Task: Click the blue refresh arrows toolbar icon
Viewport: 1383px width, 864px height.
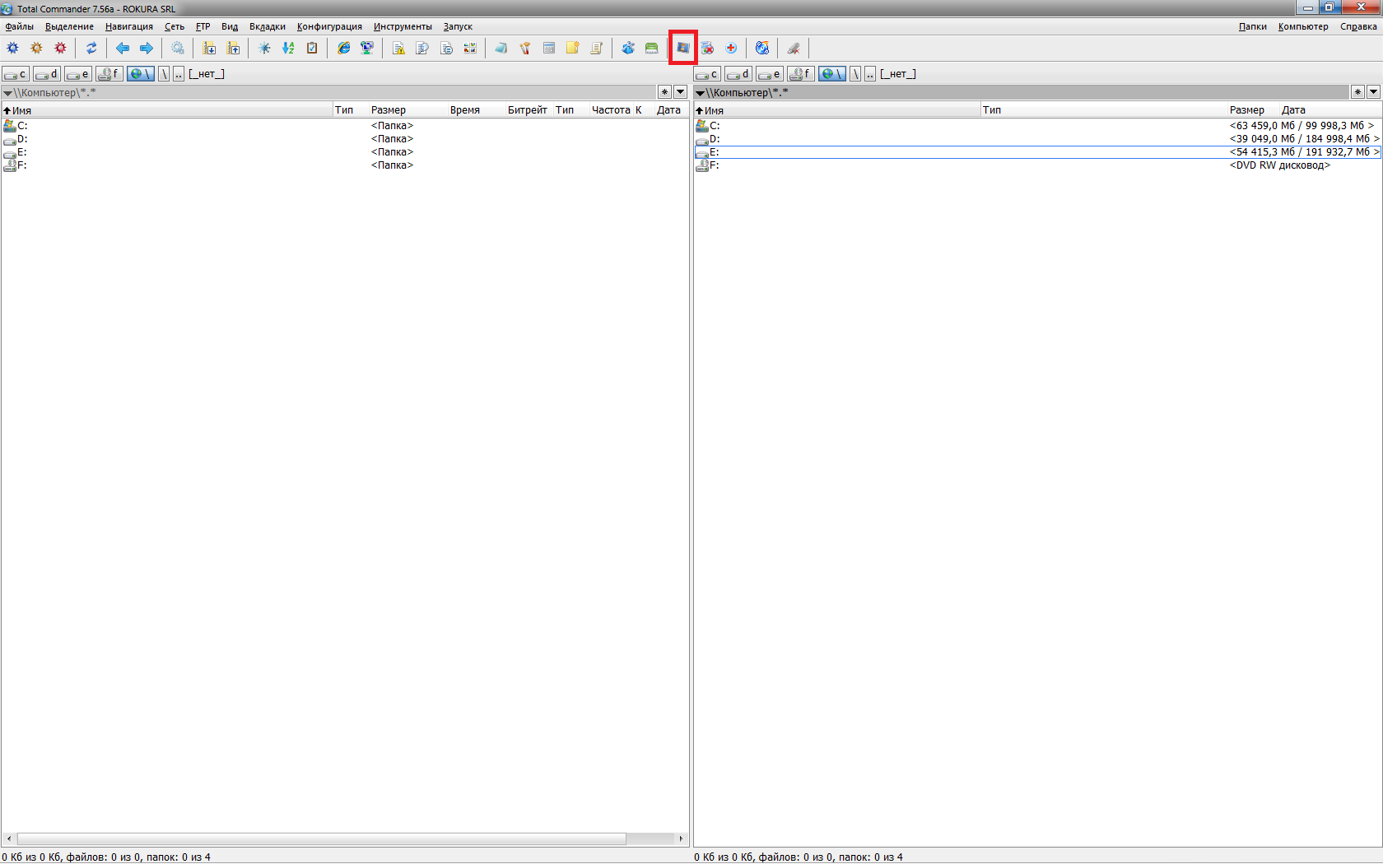Action: coord(91,49)
